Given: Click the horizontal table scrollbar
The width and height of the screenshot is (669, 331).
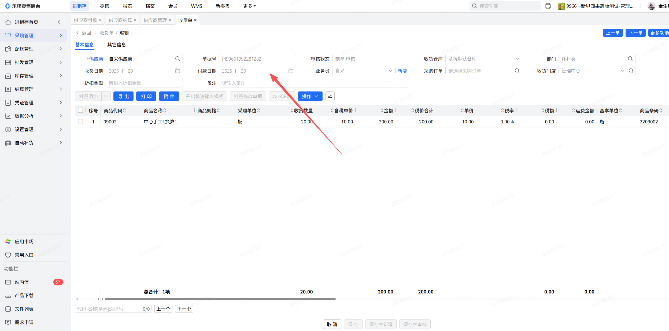Looking at the screenshot, I should 220,299.
